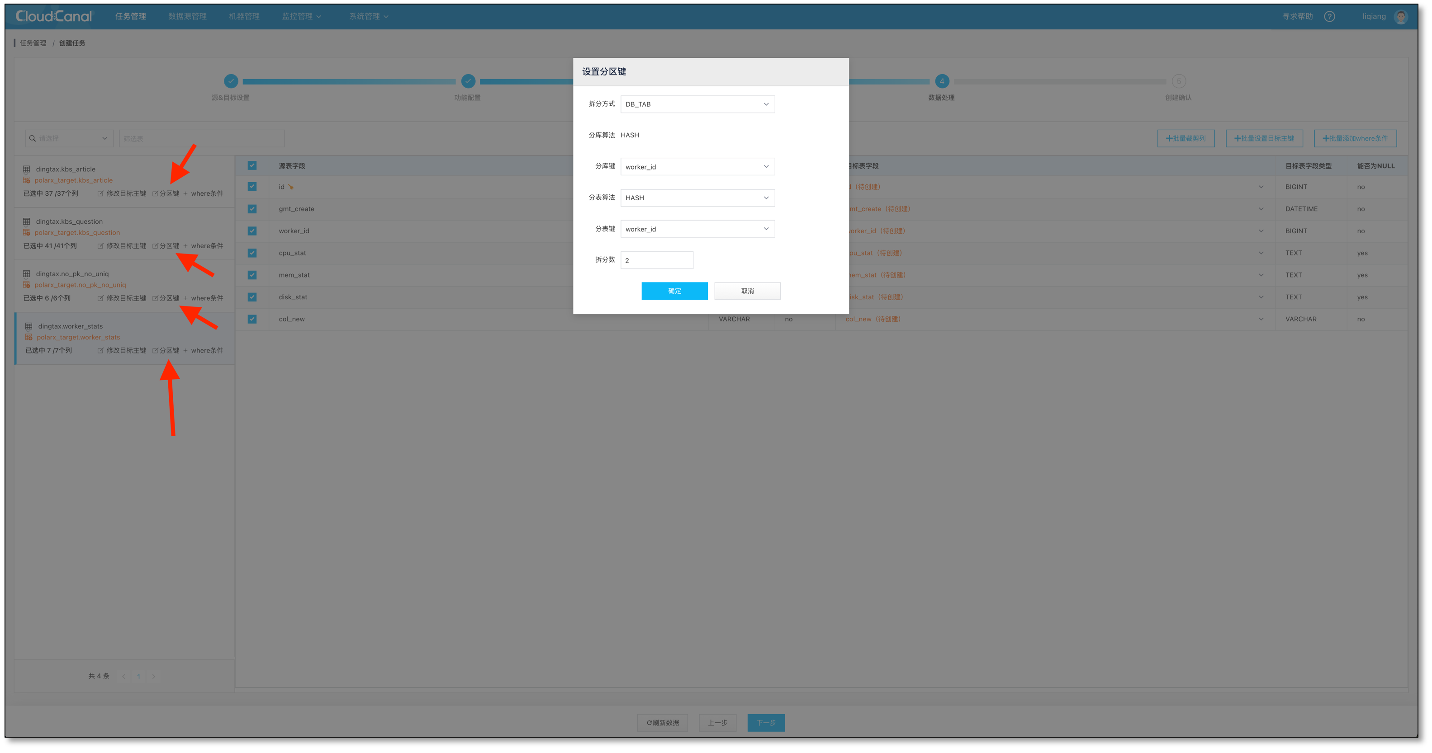Open the 拆分方式 DB_TAB dropdown
This screenshot has height=753, width=1432.
697,104
